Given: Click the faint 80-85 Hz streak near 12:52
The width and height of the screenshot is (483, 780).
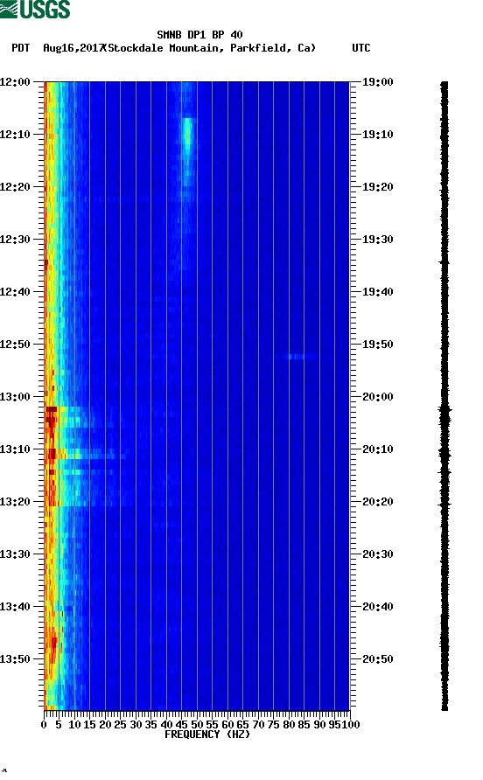Looking at the screenshot, I should (x=300, y=357).
